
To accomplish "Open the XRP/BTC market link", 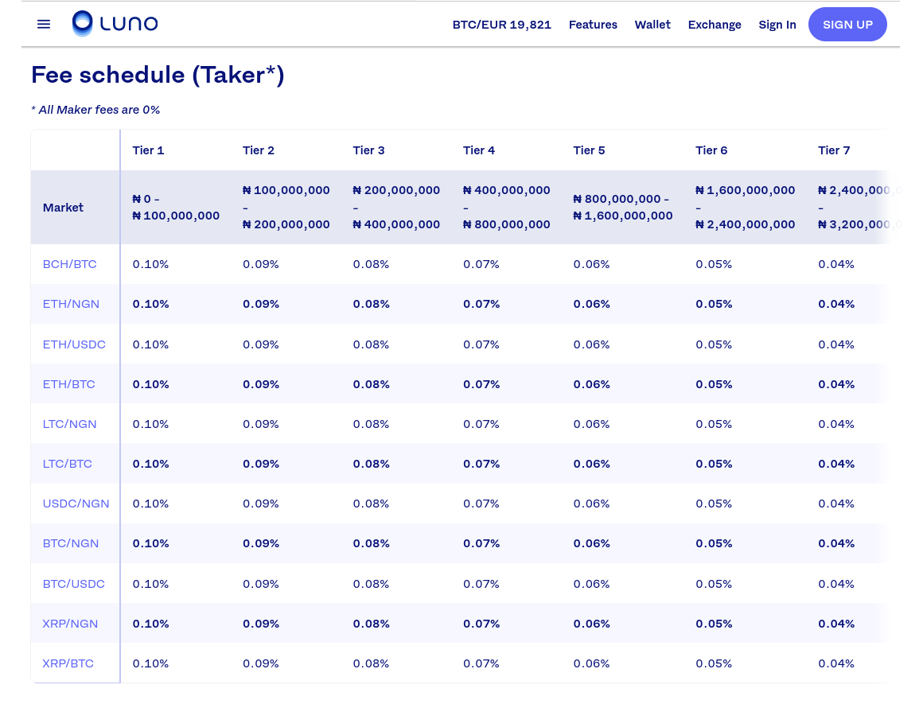I will tap(68, 663).
